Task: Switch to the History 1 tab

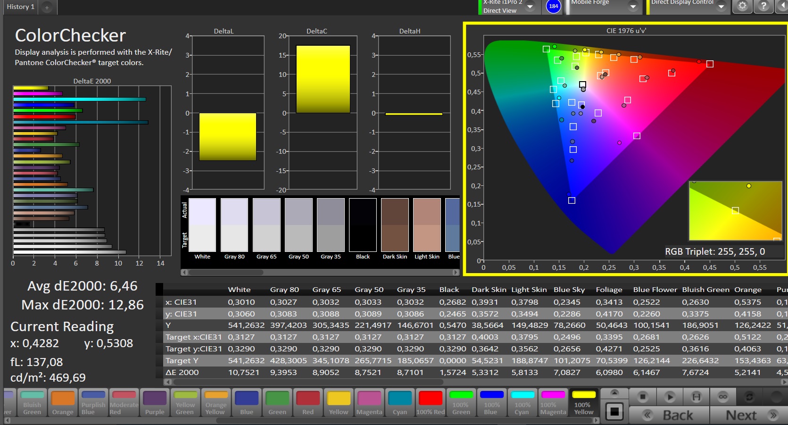Action: (20, 7)
